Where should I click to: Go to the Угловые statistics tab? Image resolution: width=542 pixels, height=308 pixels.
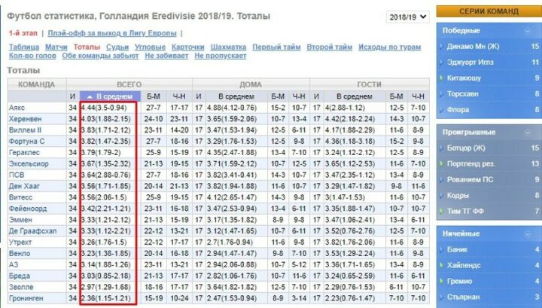pyautogui.click(x=150, y=47)
